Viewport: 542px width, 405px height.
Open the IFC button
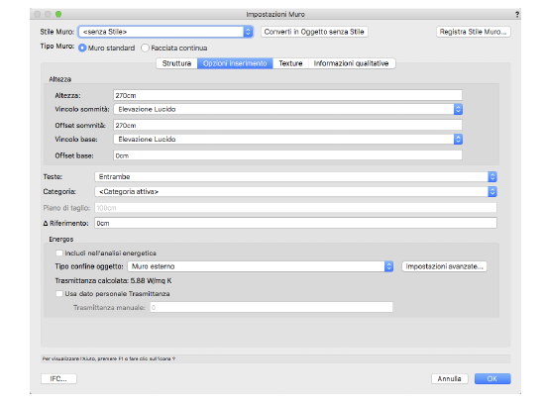click(58, 379)
